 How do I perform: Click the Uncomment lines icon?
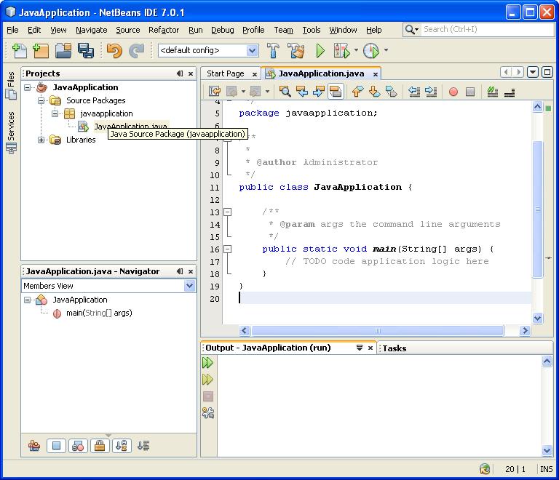(510, 92)
